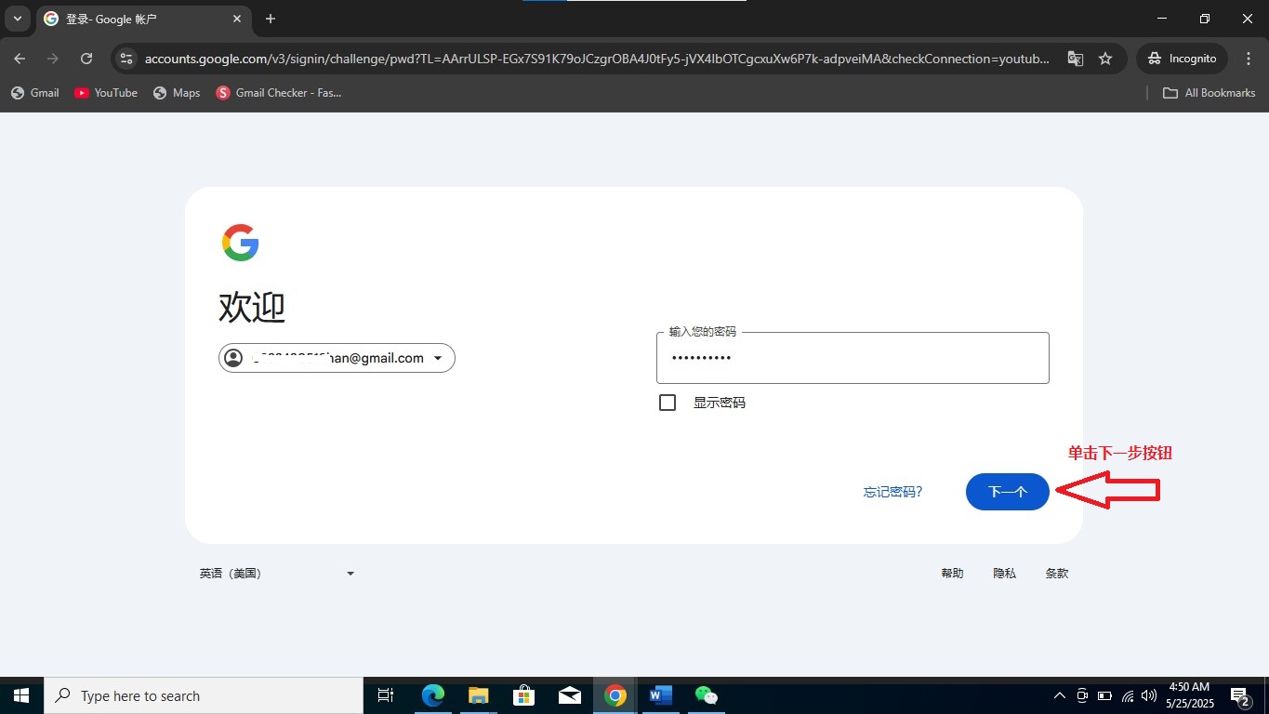Open All Bookmarks folder
The image size is (1269, 714).
point(1210,93)
